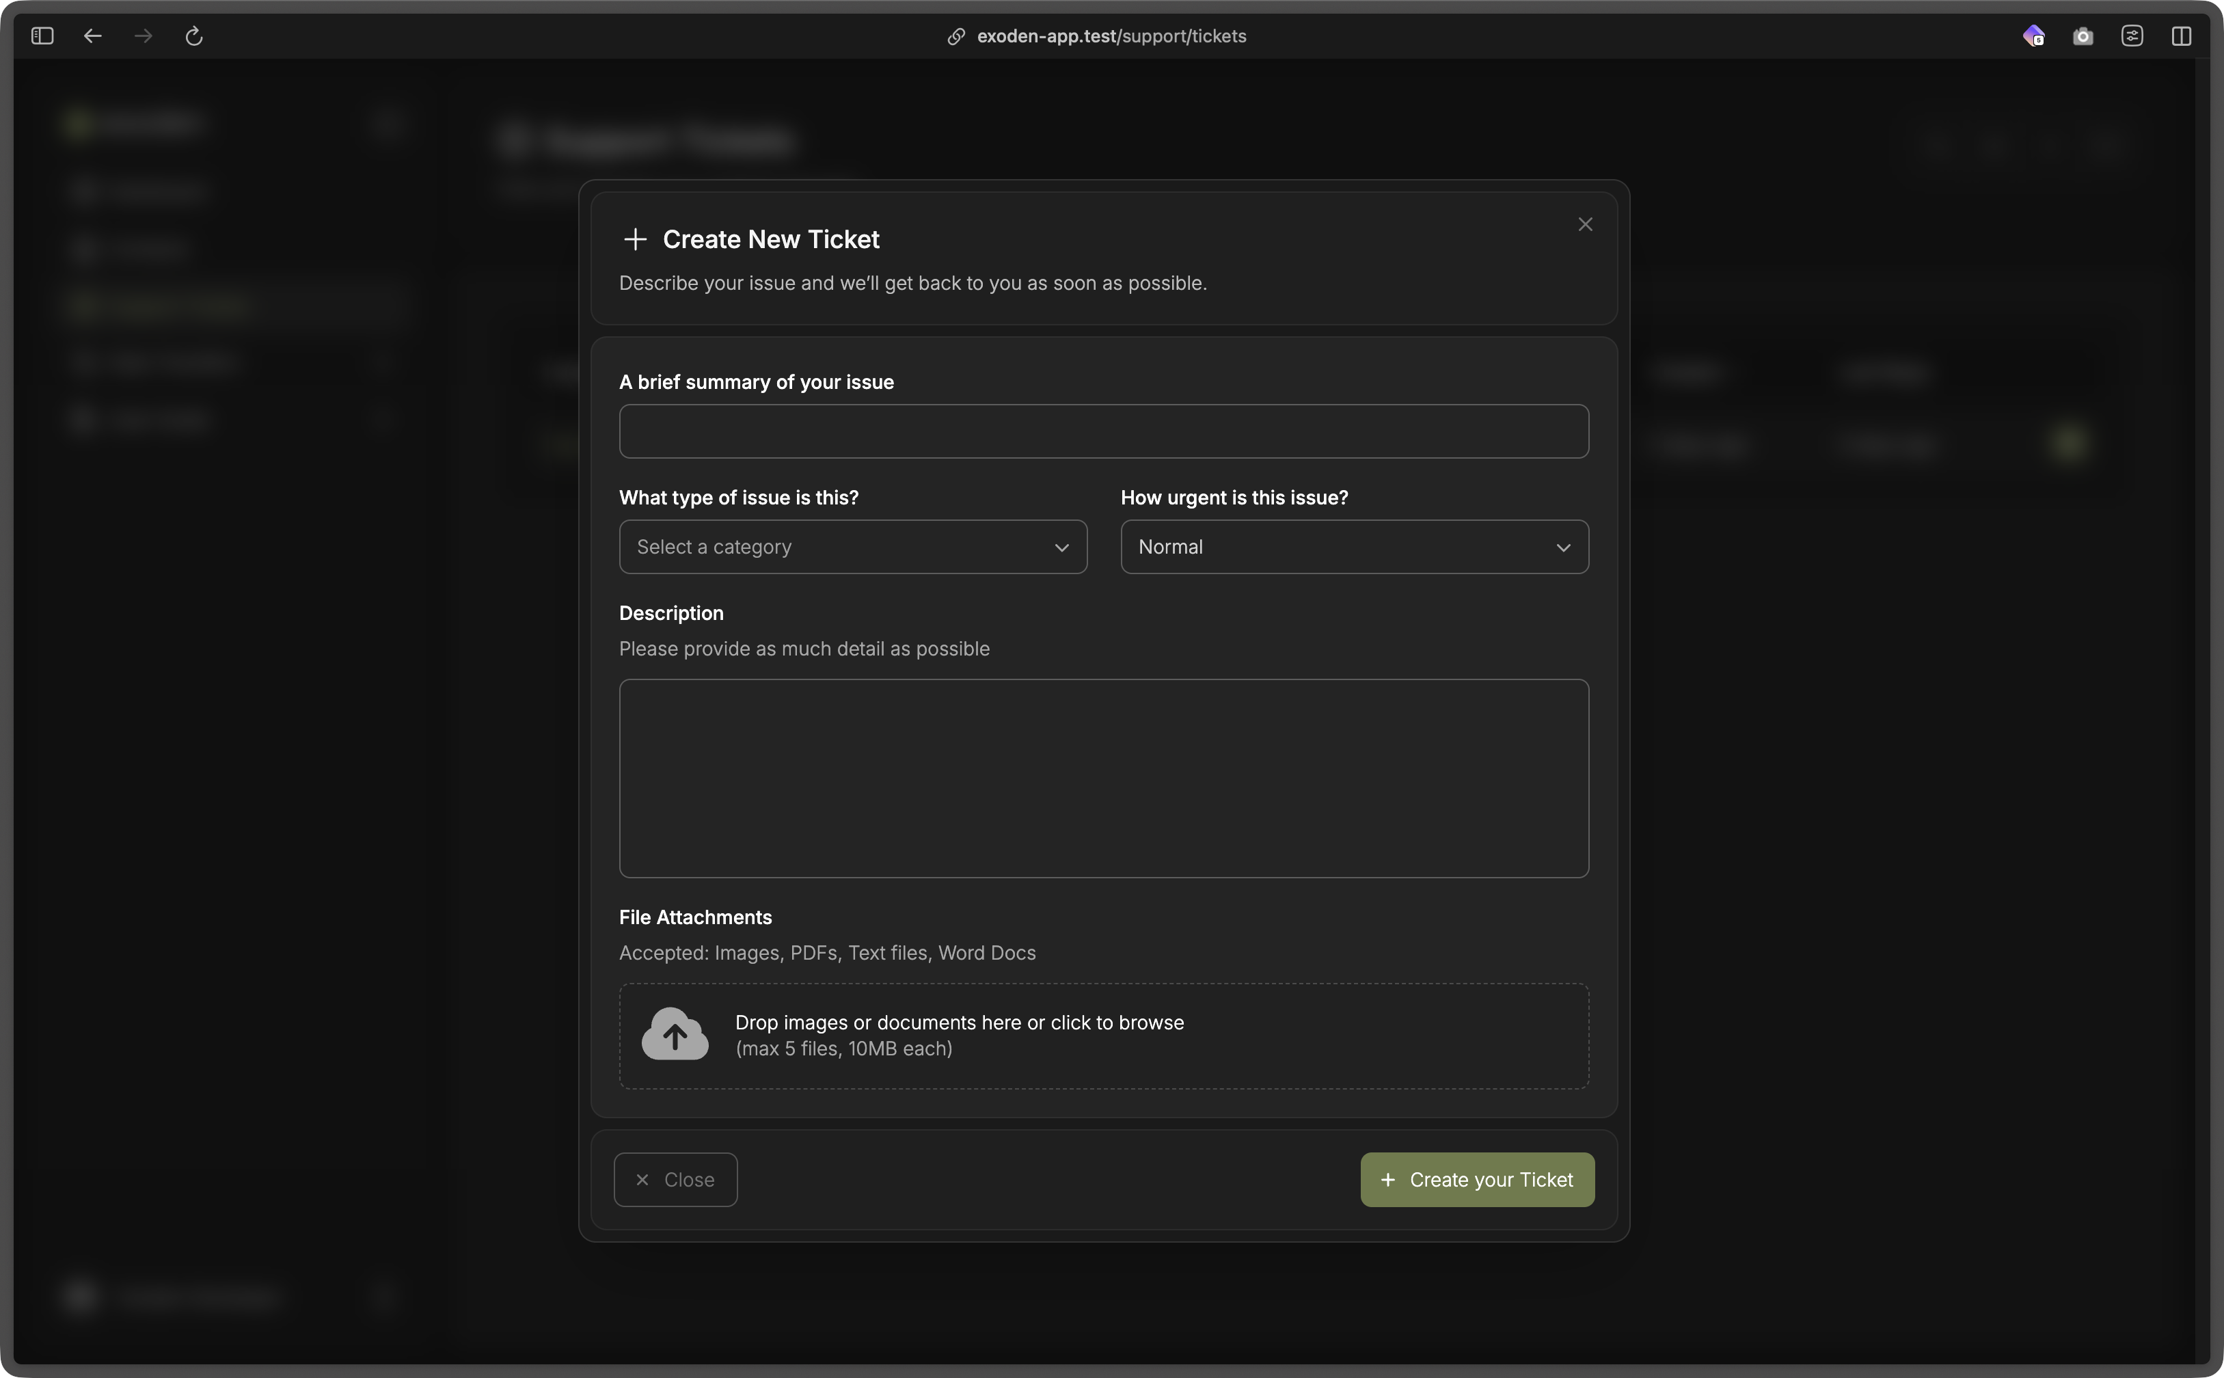Go back to the previous page
The width and height of the screenshot is (2224, 1378).
click(x=92, y=36)
